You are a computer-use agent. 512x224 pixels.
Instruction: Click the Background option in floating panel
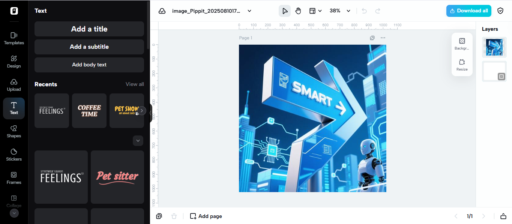tap(462, 43)
